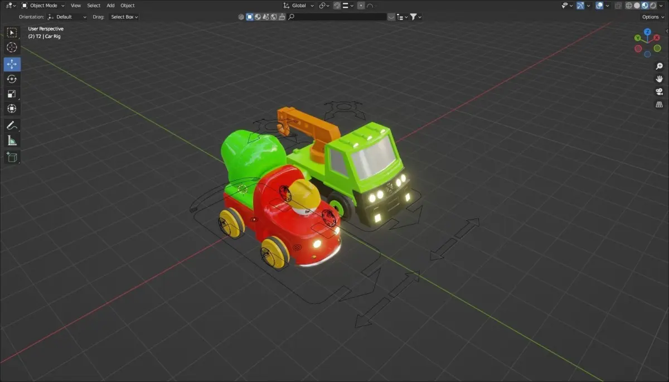Switch to wireframe viewport shading

click(x=629, y=6)
